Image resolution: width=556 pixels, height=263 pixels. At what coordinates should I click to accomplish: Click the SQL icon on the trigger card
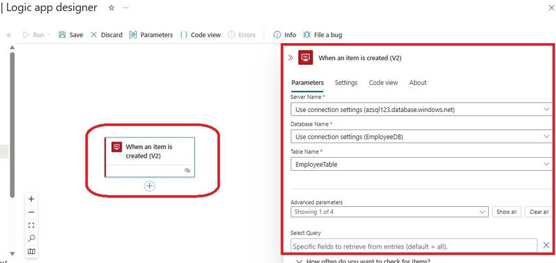116,147
